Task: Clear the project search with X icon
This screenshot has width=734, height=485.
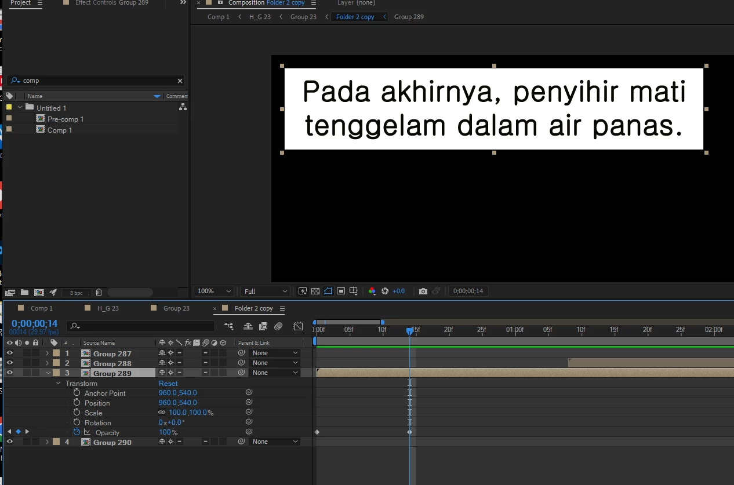Action: point(180,81)
